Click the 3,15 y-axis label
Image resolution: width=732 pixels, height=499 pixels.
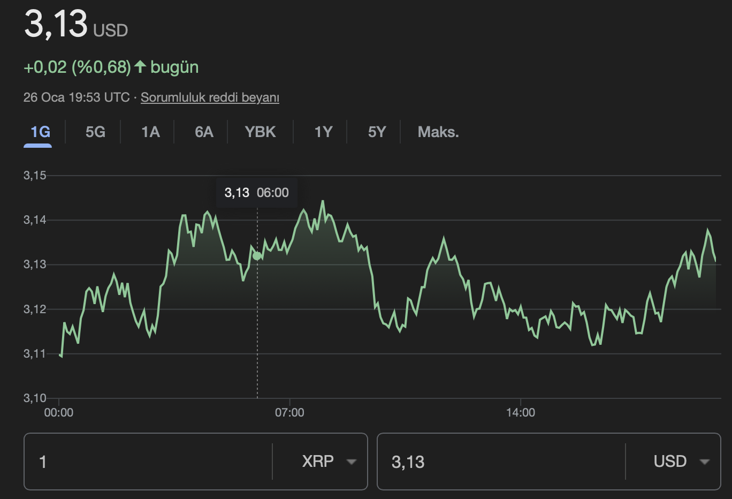click(x=35, y=176)
